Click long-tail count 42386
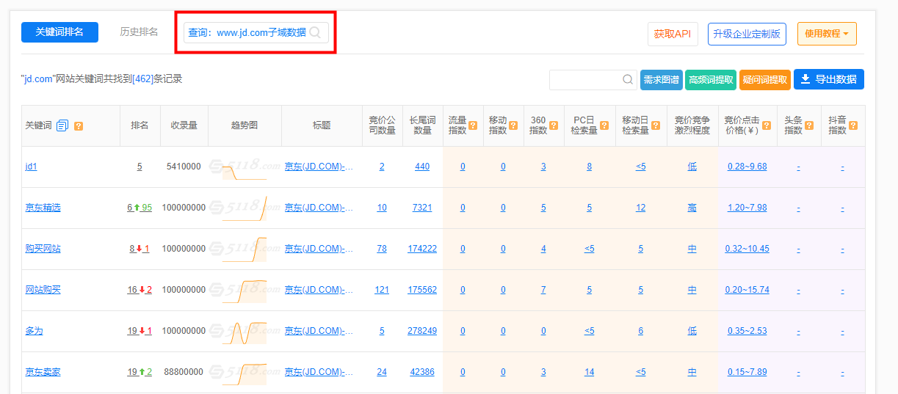Image resolution: width=898 pixels, height=394 pixels. click(x=422, y=372)
